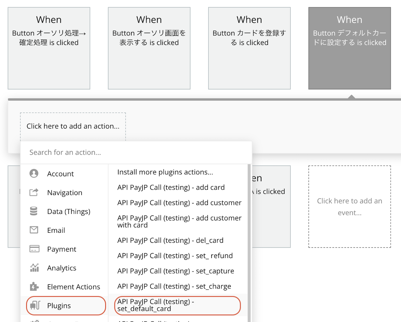Click here to add an event box
This screenshot has height=322, width=401.
point(350,207)
